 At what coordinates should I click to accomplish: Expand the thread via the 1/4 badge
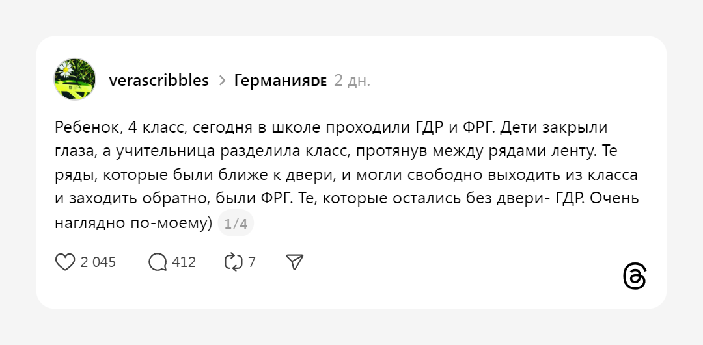[236, 224]
